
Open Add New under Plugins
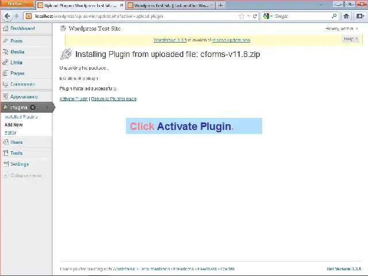14,125
